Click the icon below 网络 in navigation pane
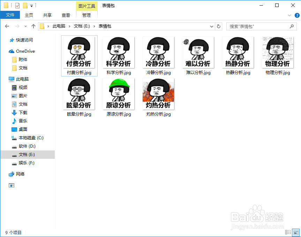 point(12,185)
